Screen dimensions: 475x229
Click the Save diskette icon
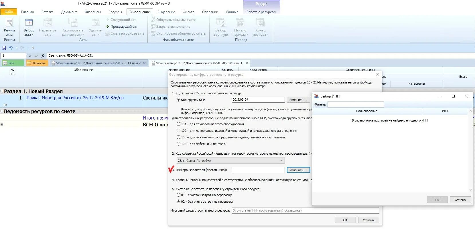(4, 48)
